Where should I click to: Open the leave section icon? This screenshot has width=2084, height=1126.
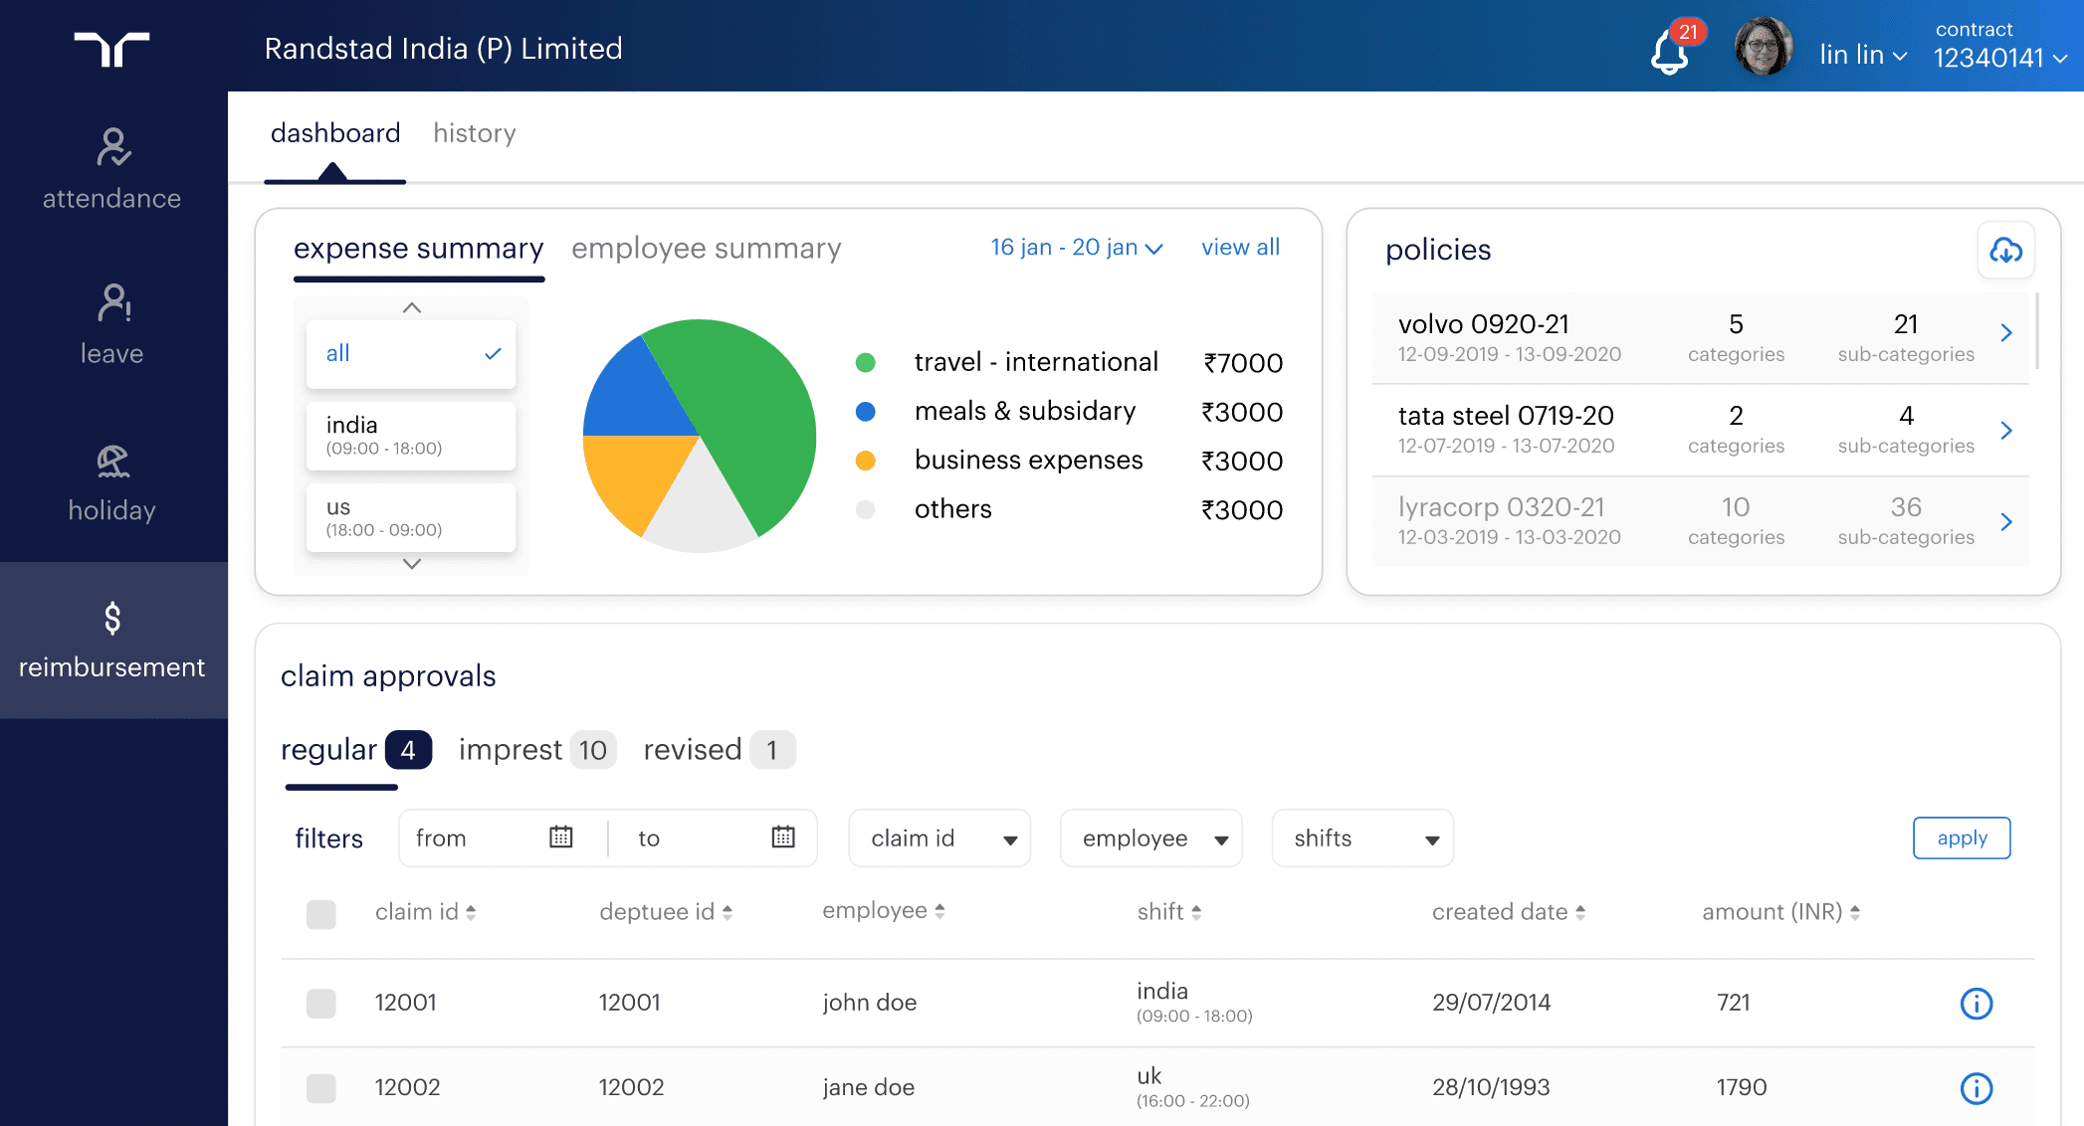(x=113, y=303)
